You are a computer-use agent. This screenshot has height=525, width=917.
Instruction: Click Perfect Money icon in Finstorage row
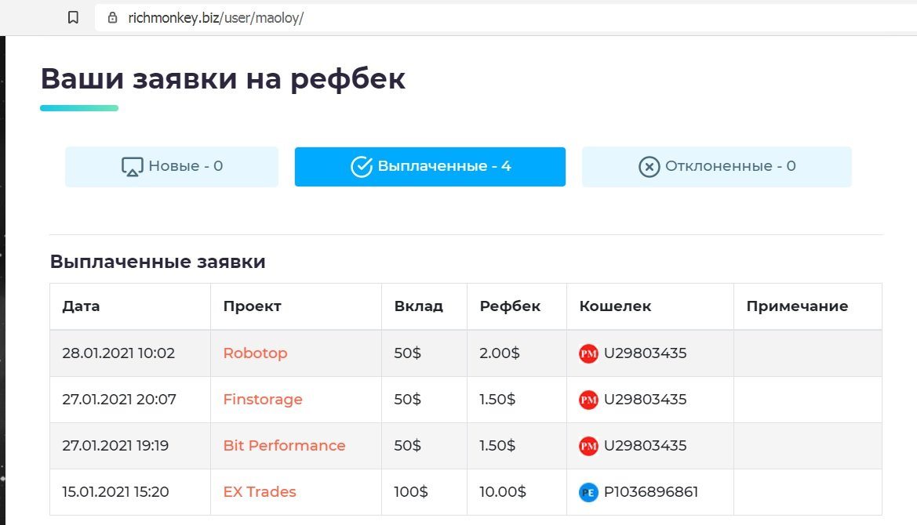pos(588,400)
